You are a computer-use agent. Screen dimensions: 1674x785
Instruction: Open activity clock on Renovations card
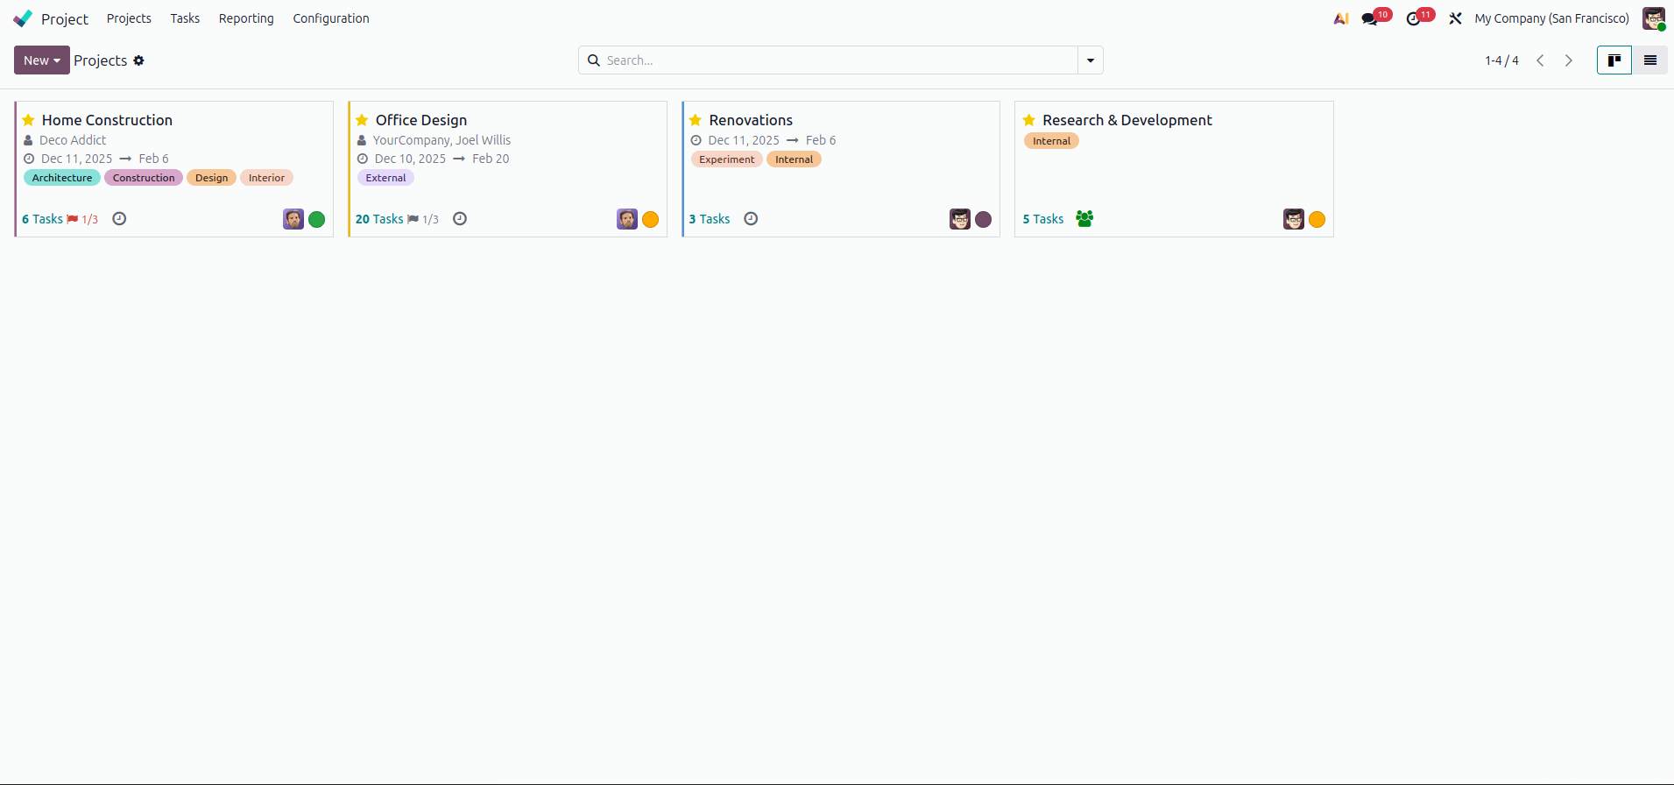[751, 219]
